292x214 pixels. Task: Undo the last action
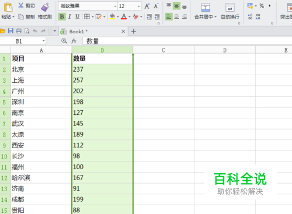pos(35,31)
